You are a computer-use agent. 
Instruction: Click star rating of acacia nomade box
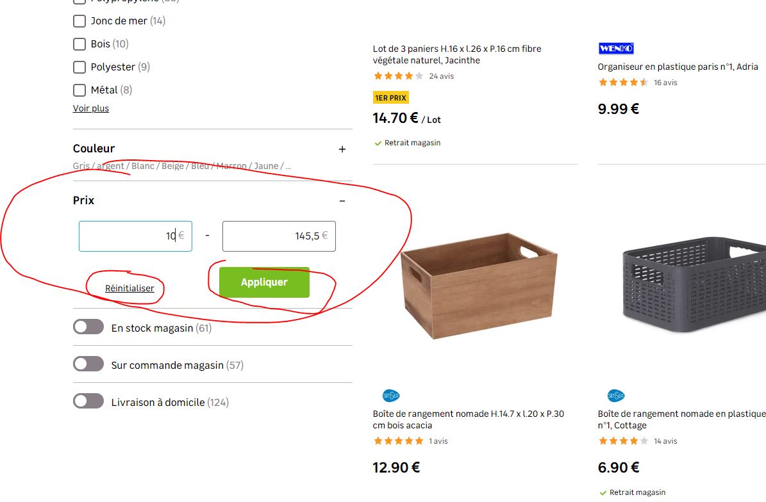tap(398, 441)
